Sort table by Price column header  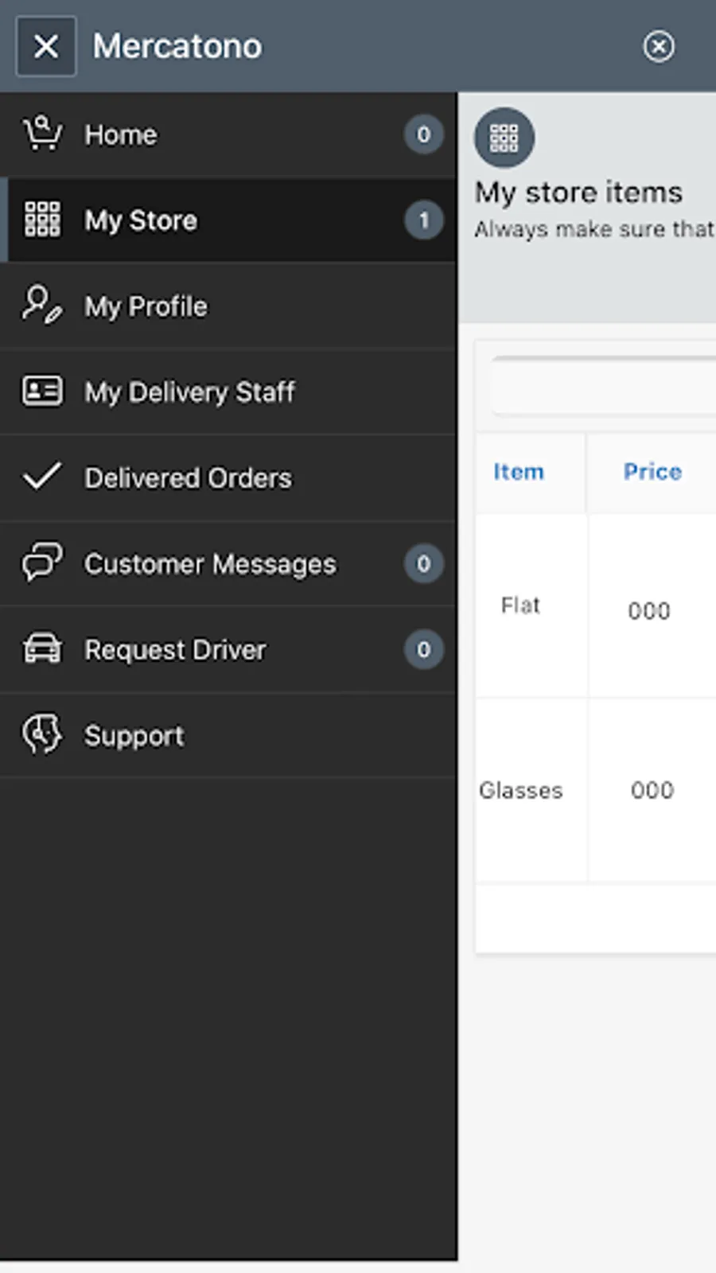pyautogui.click(x=652, y=472)
